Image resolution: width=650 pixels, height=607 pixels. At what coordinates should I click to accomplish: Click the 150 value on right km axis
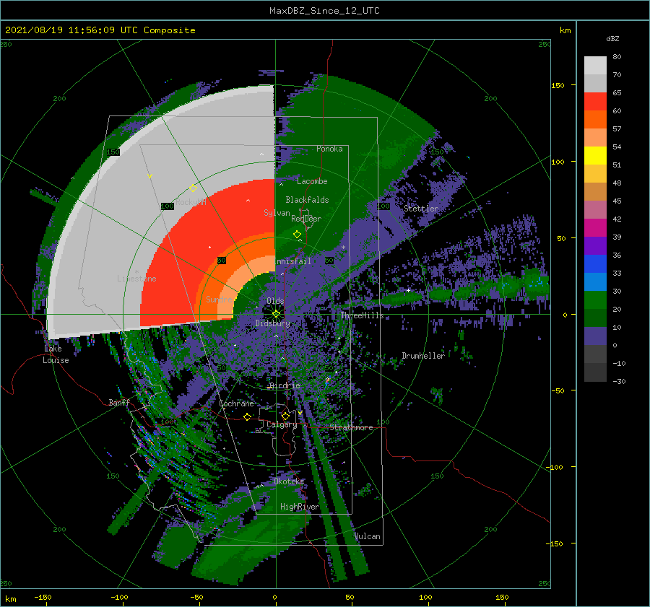[558, 85]
